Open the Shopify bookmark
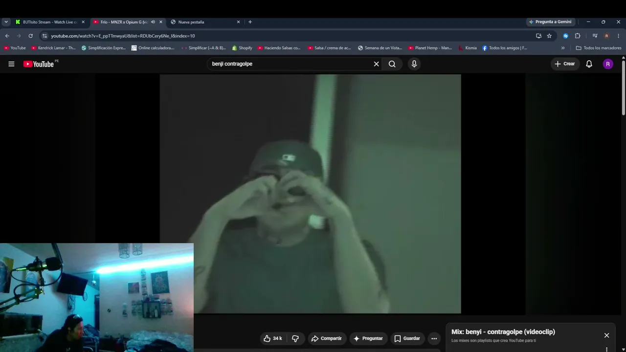 click(x=242, y=48)
